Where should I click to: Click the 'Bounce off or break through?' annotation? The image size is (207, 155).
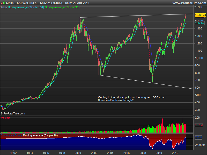pos(116,100)
